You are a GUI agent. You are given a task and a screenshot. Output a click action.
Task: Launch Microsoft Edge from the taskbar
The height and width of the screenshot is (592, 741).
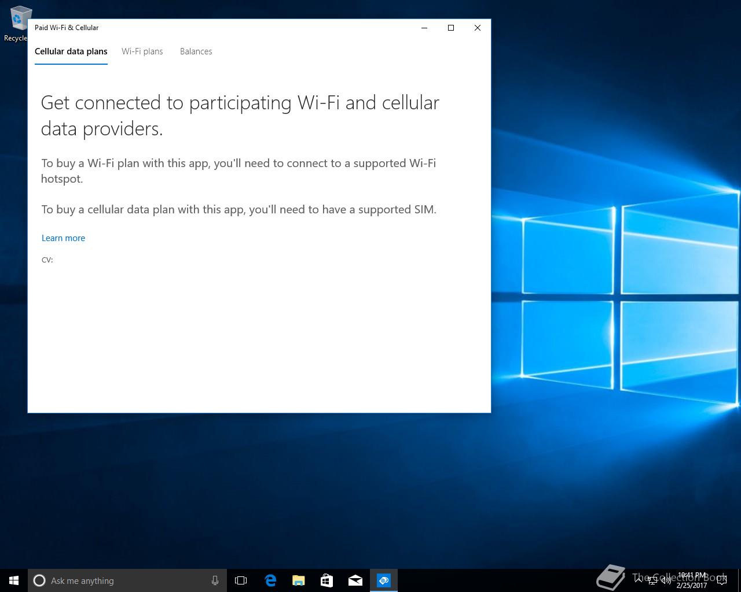(270, 580)
